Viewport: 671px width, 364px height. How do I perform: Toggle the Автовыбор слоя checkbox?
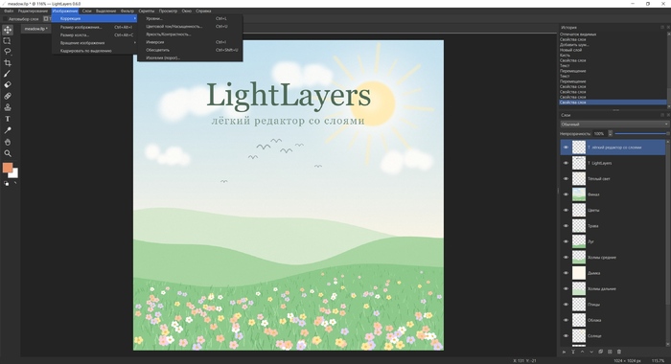pyautogui.click(x=5, y=19)
